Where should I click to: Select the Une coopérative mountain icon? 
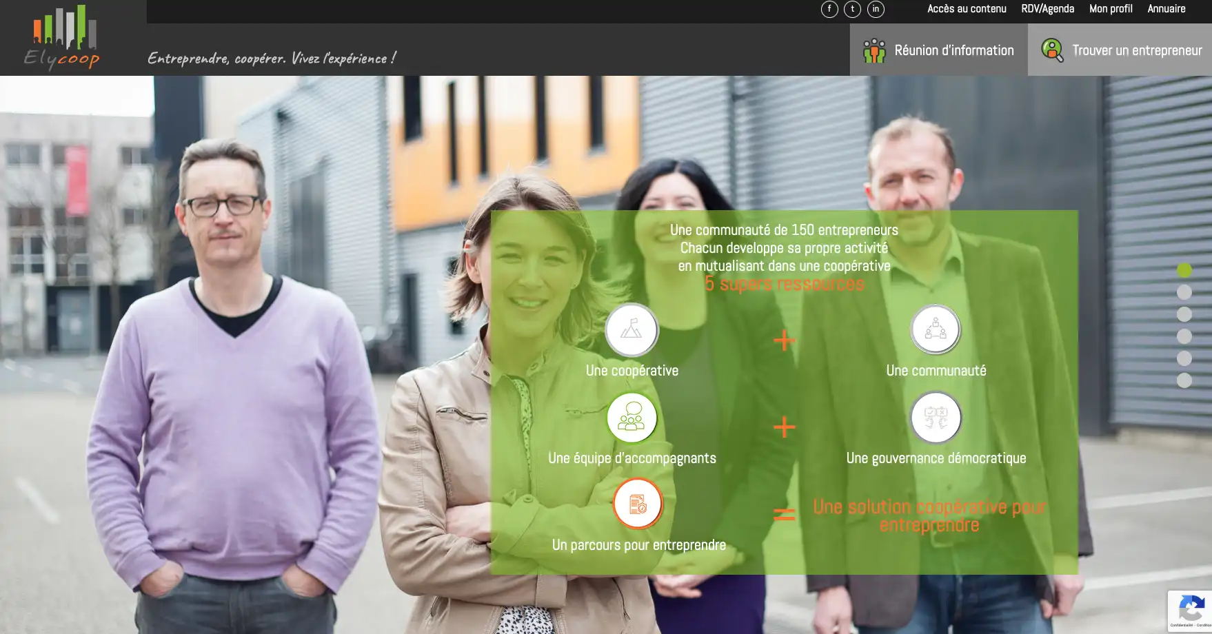tap(632, 329)
